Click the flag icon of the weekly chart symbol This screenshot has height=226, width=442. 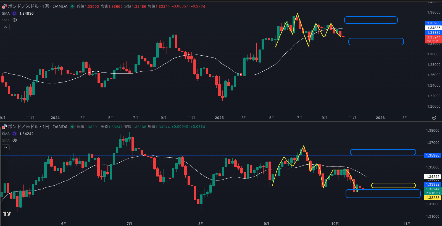click(4, 6)
